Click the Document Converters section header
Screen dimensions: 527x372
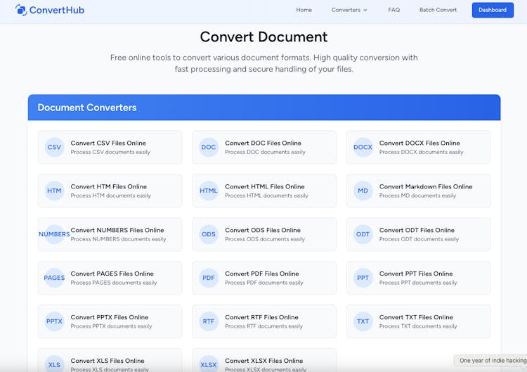pyautogui.click(x=264, y=108)
